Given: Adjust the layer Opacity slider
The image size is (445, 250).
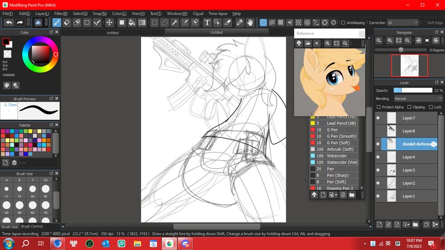Looking at the screenshot, I should click(413, 90).
